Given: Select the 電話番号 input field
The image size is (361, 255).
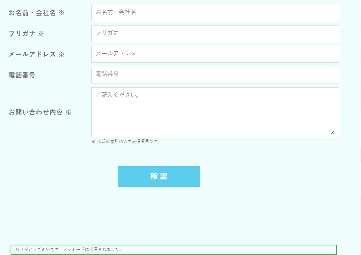Looking at the screenshot, I should pos(215,75).
